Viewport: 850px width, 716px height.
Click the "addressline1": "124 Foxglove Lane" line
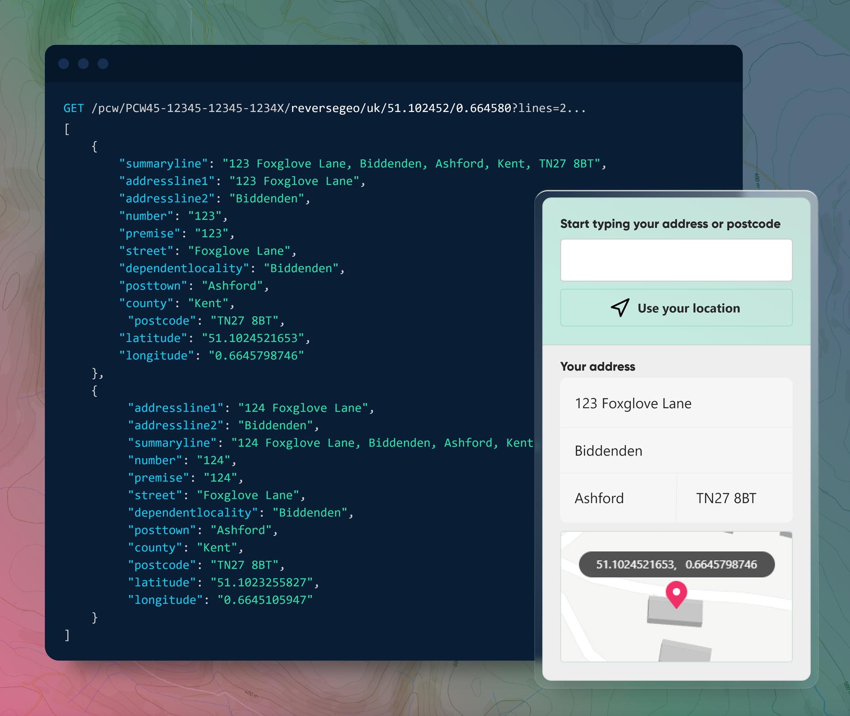pos(251,408)
